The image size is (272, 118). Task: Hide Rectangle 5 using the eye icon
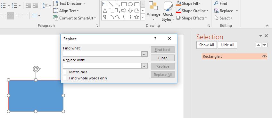click(264, 56)
